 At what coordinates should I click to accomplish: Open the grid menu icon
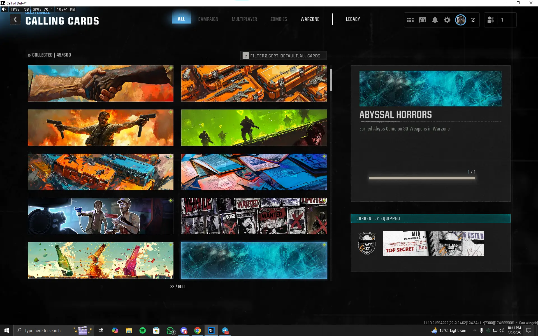point(410,20)
